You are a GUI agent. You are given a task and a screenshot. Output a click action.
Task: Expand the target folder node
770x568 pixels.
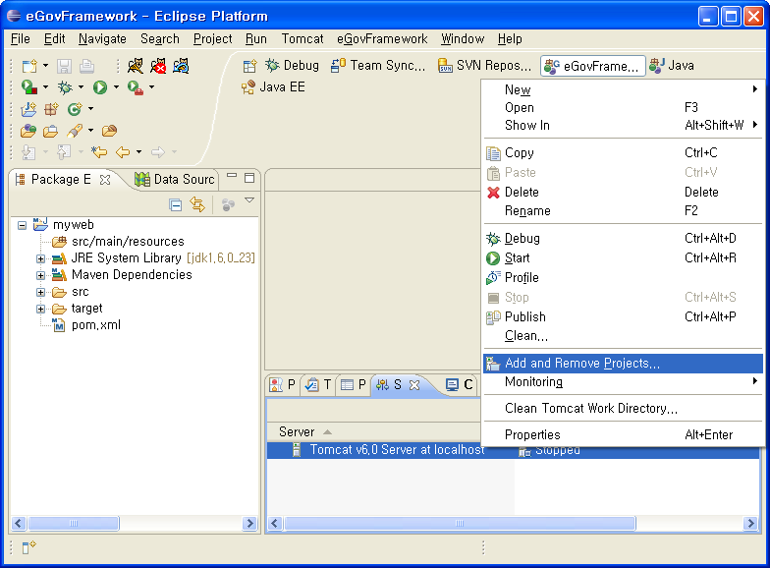click(41, 309)
